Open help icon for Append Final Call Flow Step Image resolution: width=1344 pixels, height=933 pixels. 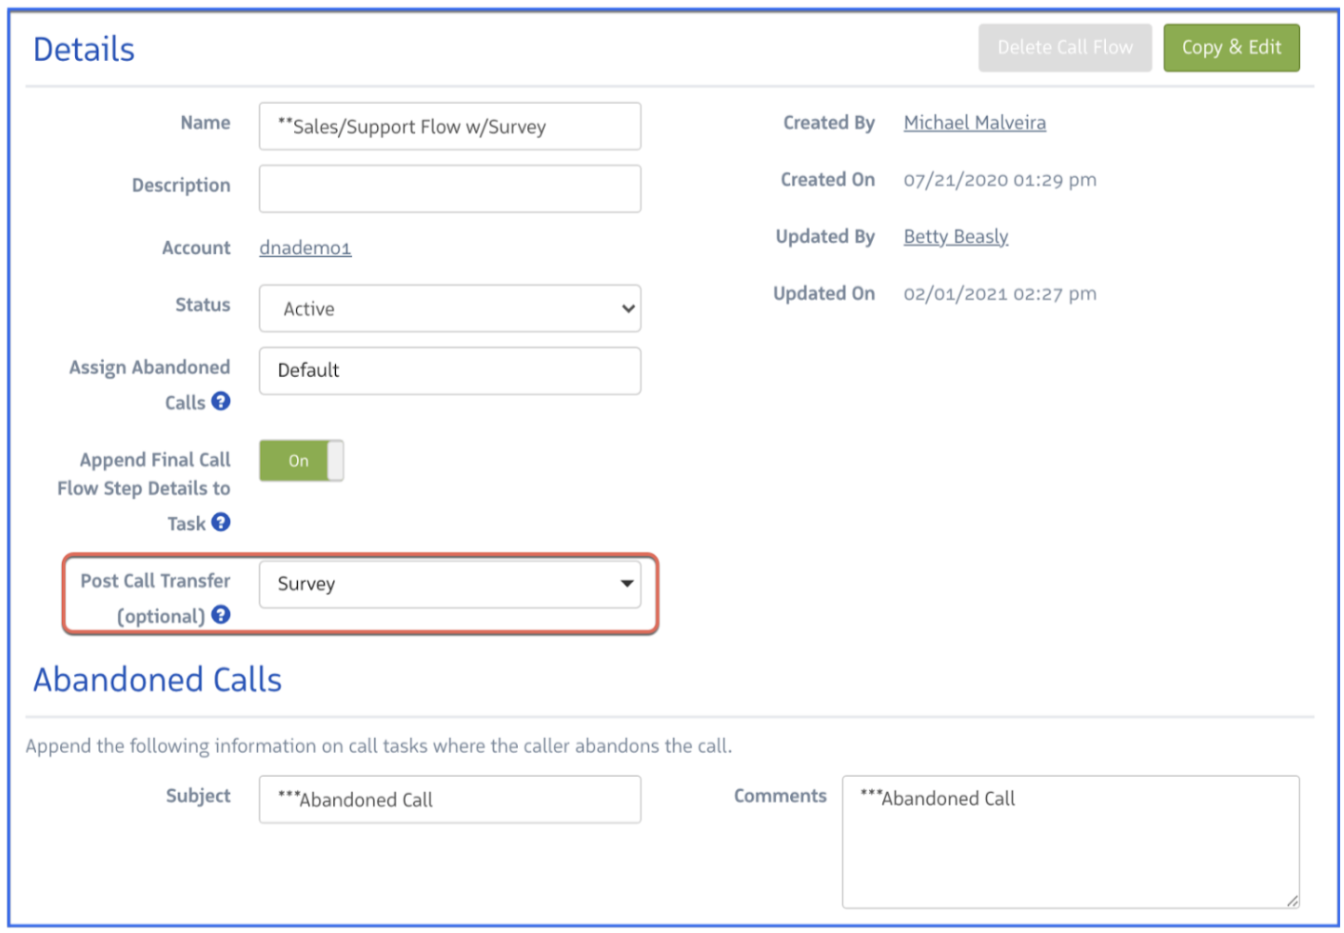tap(221, 523)
